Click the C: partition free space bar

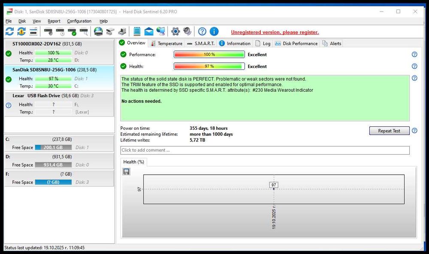pos(53,147)
